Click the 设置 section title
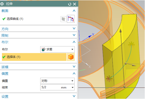The width and height of the screenshot is (145, 99). pyautogui.click(x=5, y=97)
